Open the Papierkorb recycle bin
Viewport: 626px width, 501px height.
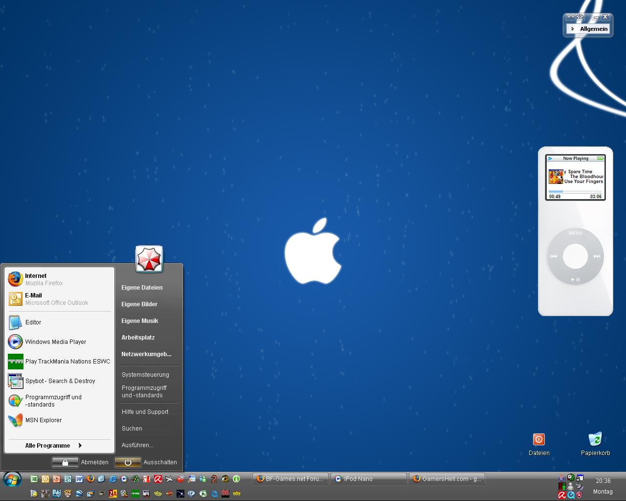tap(595, 444)
